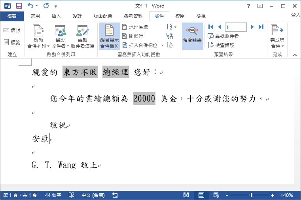This screenshot has height=200, width=301.
Task: Open 選取收件者 dropdown
Action: coord(60,37)
